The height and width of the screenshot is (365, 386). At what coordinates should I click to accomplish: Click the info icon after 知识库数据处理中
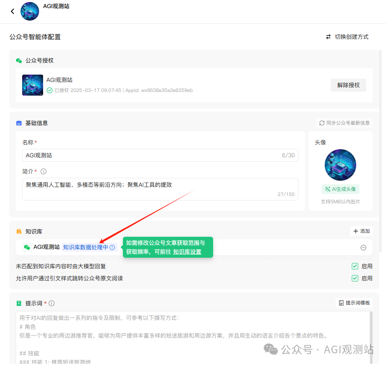click(112, 248)
